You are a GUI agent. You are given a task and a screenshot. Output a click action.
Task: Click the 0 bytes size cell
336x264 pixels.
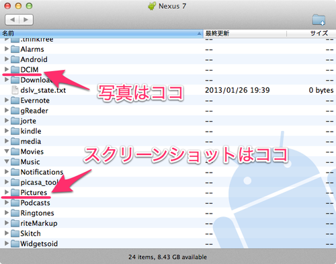pyautogui.click(x=321, y=90)
